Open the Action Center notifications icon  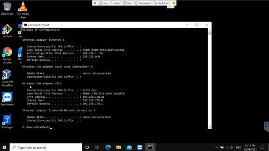[262, 147]
